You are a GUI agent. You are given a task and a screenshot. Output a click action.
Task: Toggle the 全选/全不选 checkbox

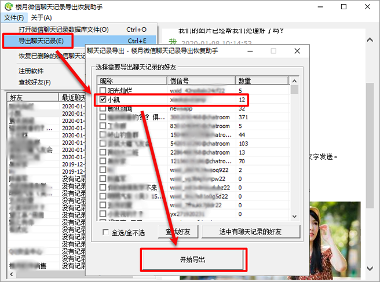tap(105, 232)
